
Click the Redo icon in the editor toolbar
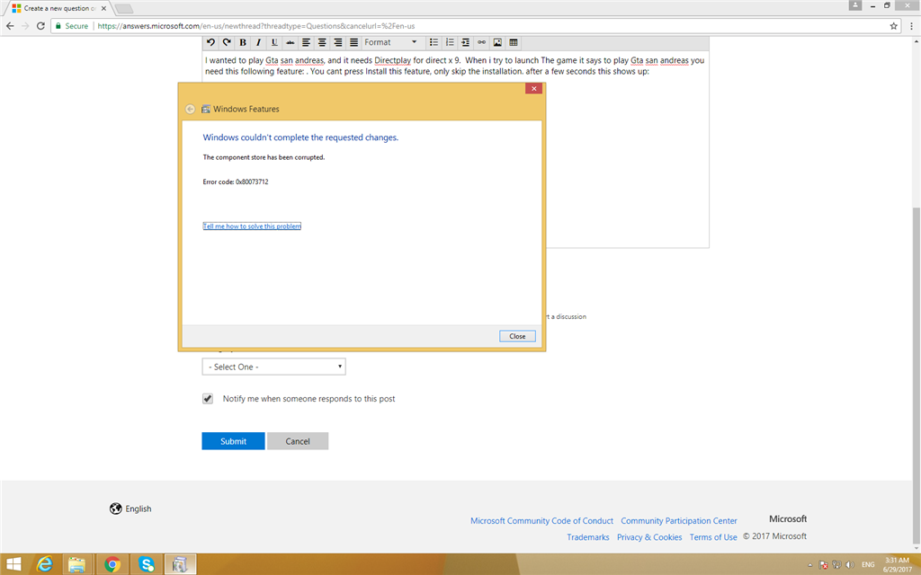tap(227, 42)
